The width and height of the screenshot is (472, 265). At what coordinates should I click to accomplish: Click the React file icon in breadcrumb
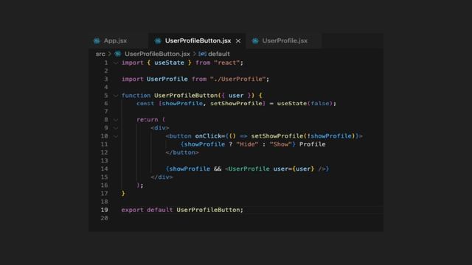(x=118, y=54)
